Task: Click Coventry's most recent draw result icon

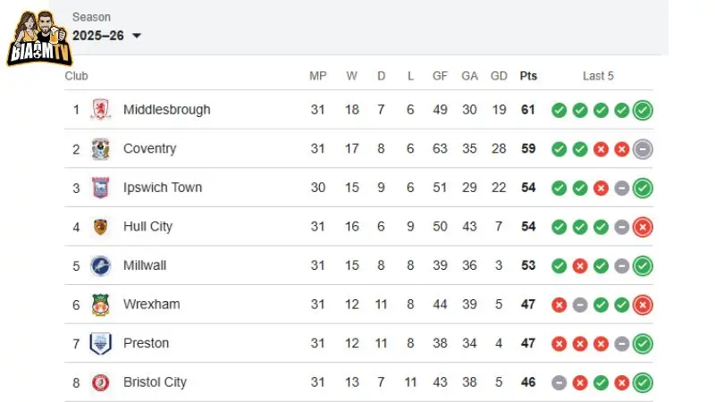Action: pos(643,149)
